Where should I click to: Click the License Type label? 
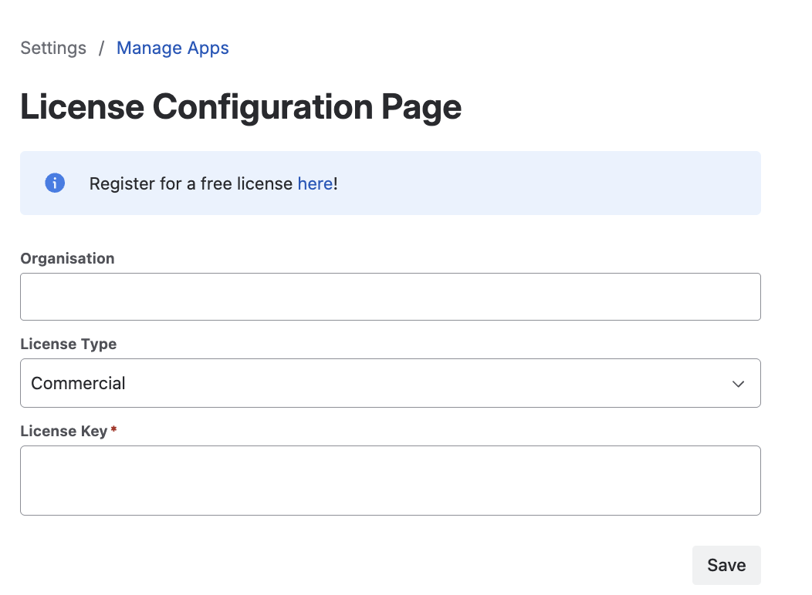pos(69,345)
